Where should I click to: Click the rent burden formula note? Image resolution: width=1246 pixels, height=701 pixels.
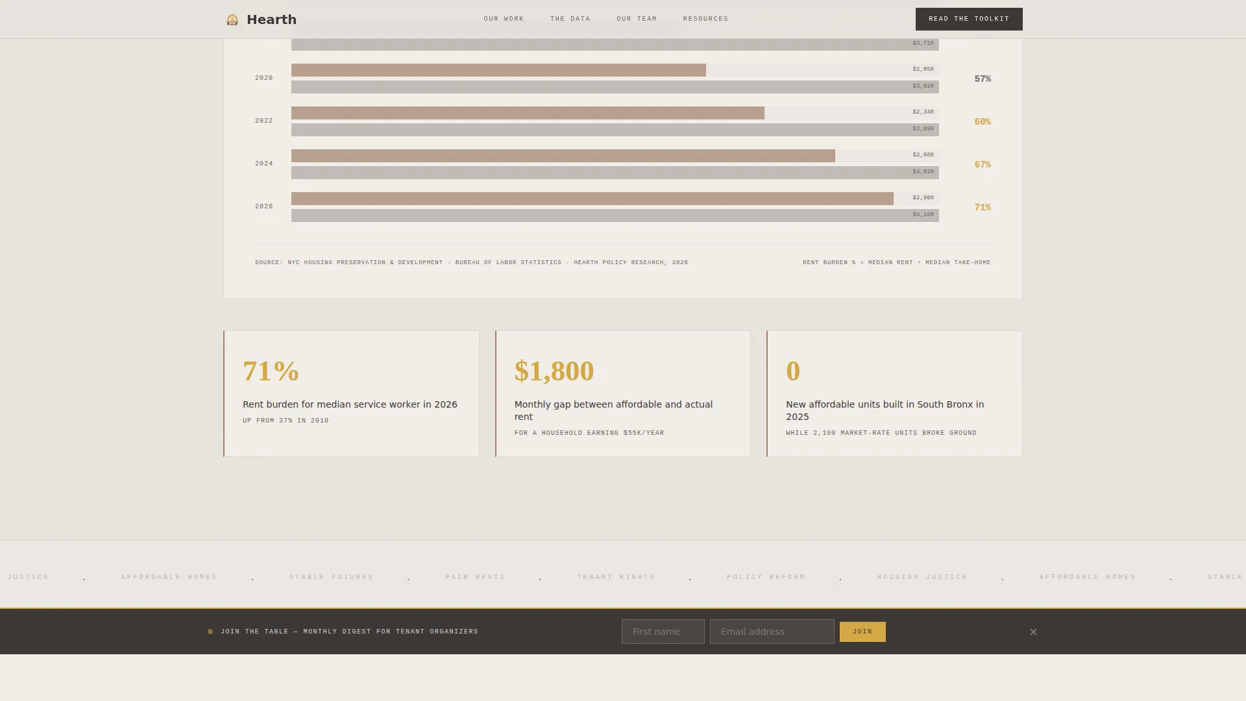[897, 263]
